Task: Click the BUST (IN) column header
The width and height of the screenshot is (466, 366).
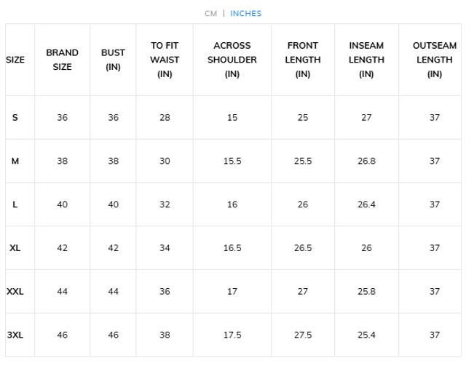Action: click(x=113, y=60)
